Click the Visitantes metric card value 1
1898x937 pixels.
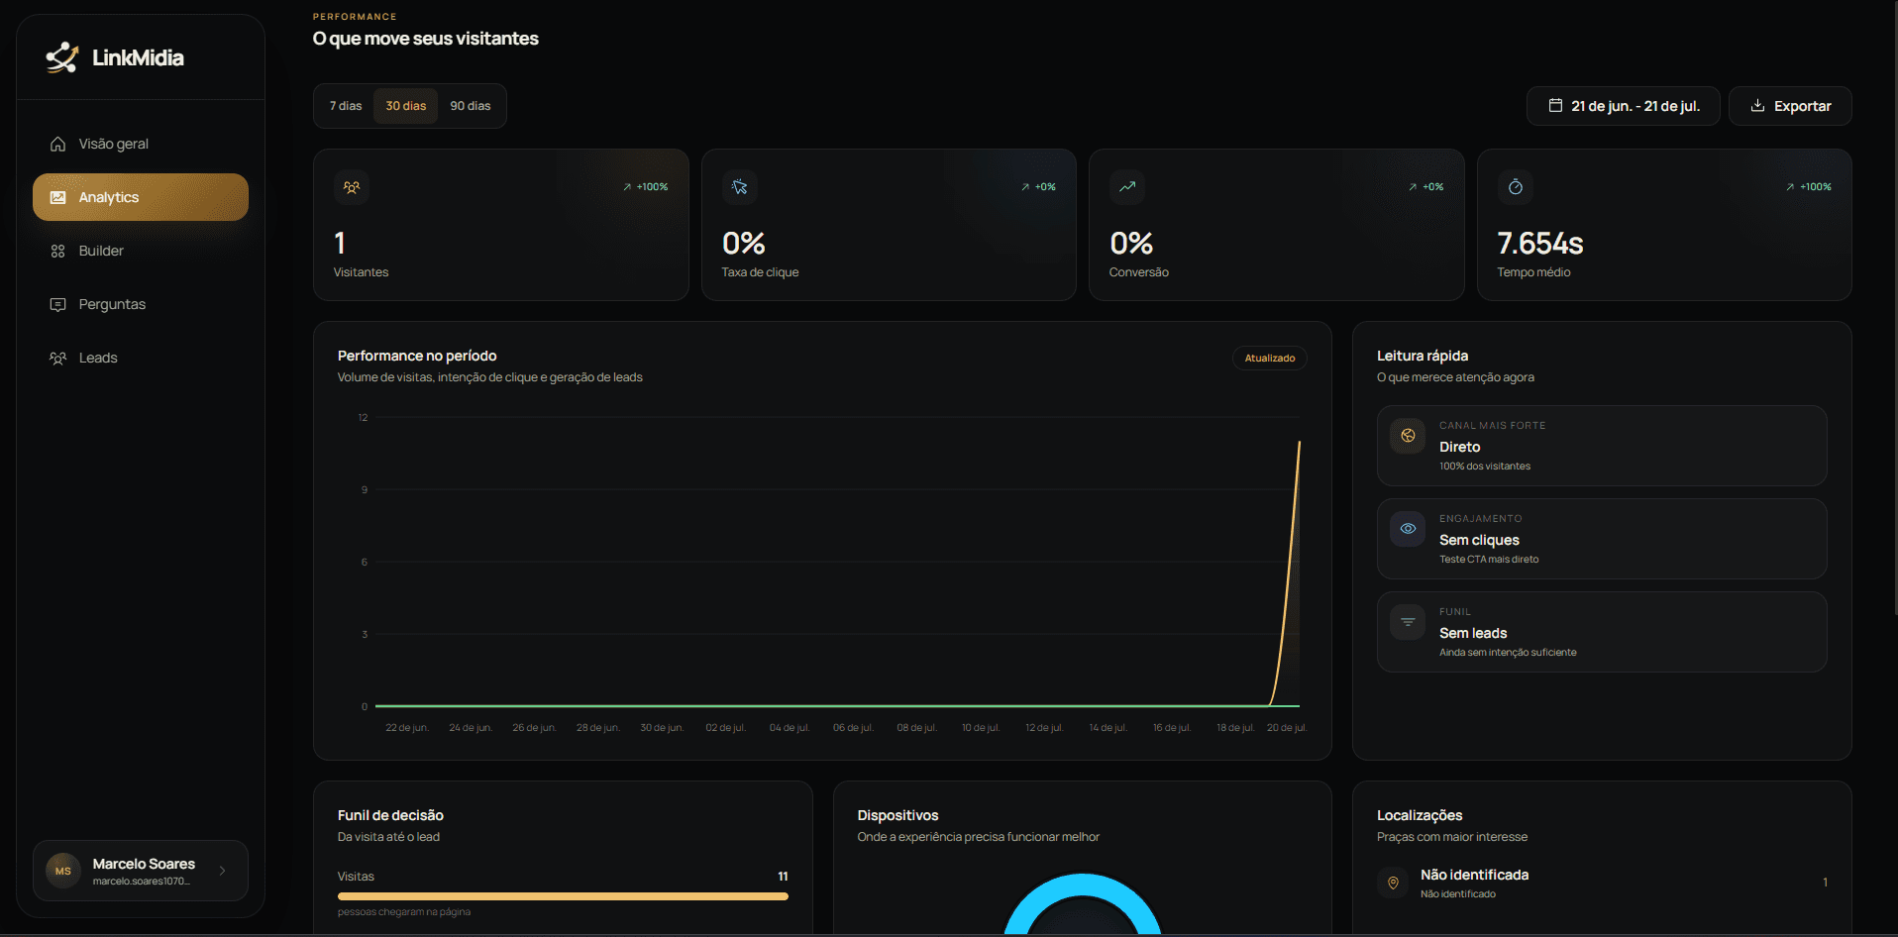point(340,244)
